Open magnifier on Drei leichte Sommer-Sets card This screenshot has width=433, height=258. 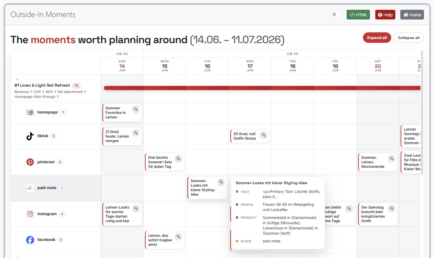(x=178, y=159)
